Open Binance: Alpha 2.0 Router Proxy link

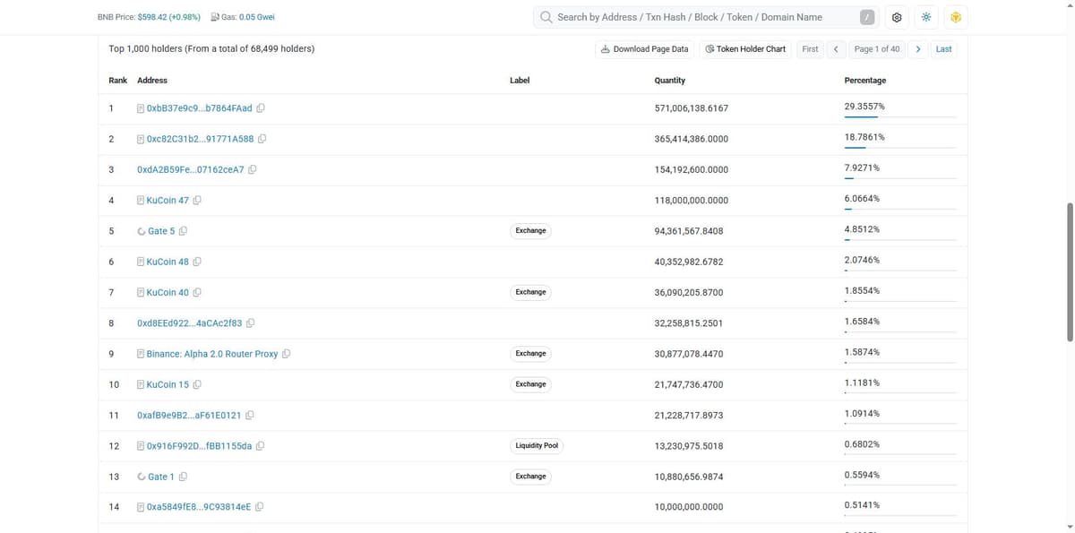point(212,354)
